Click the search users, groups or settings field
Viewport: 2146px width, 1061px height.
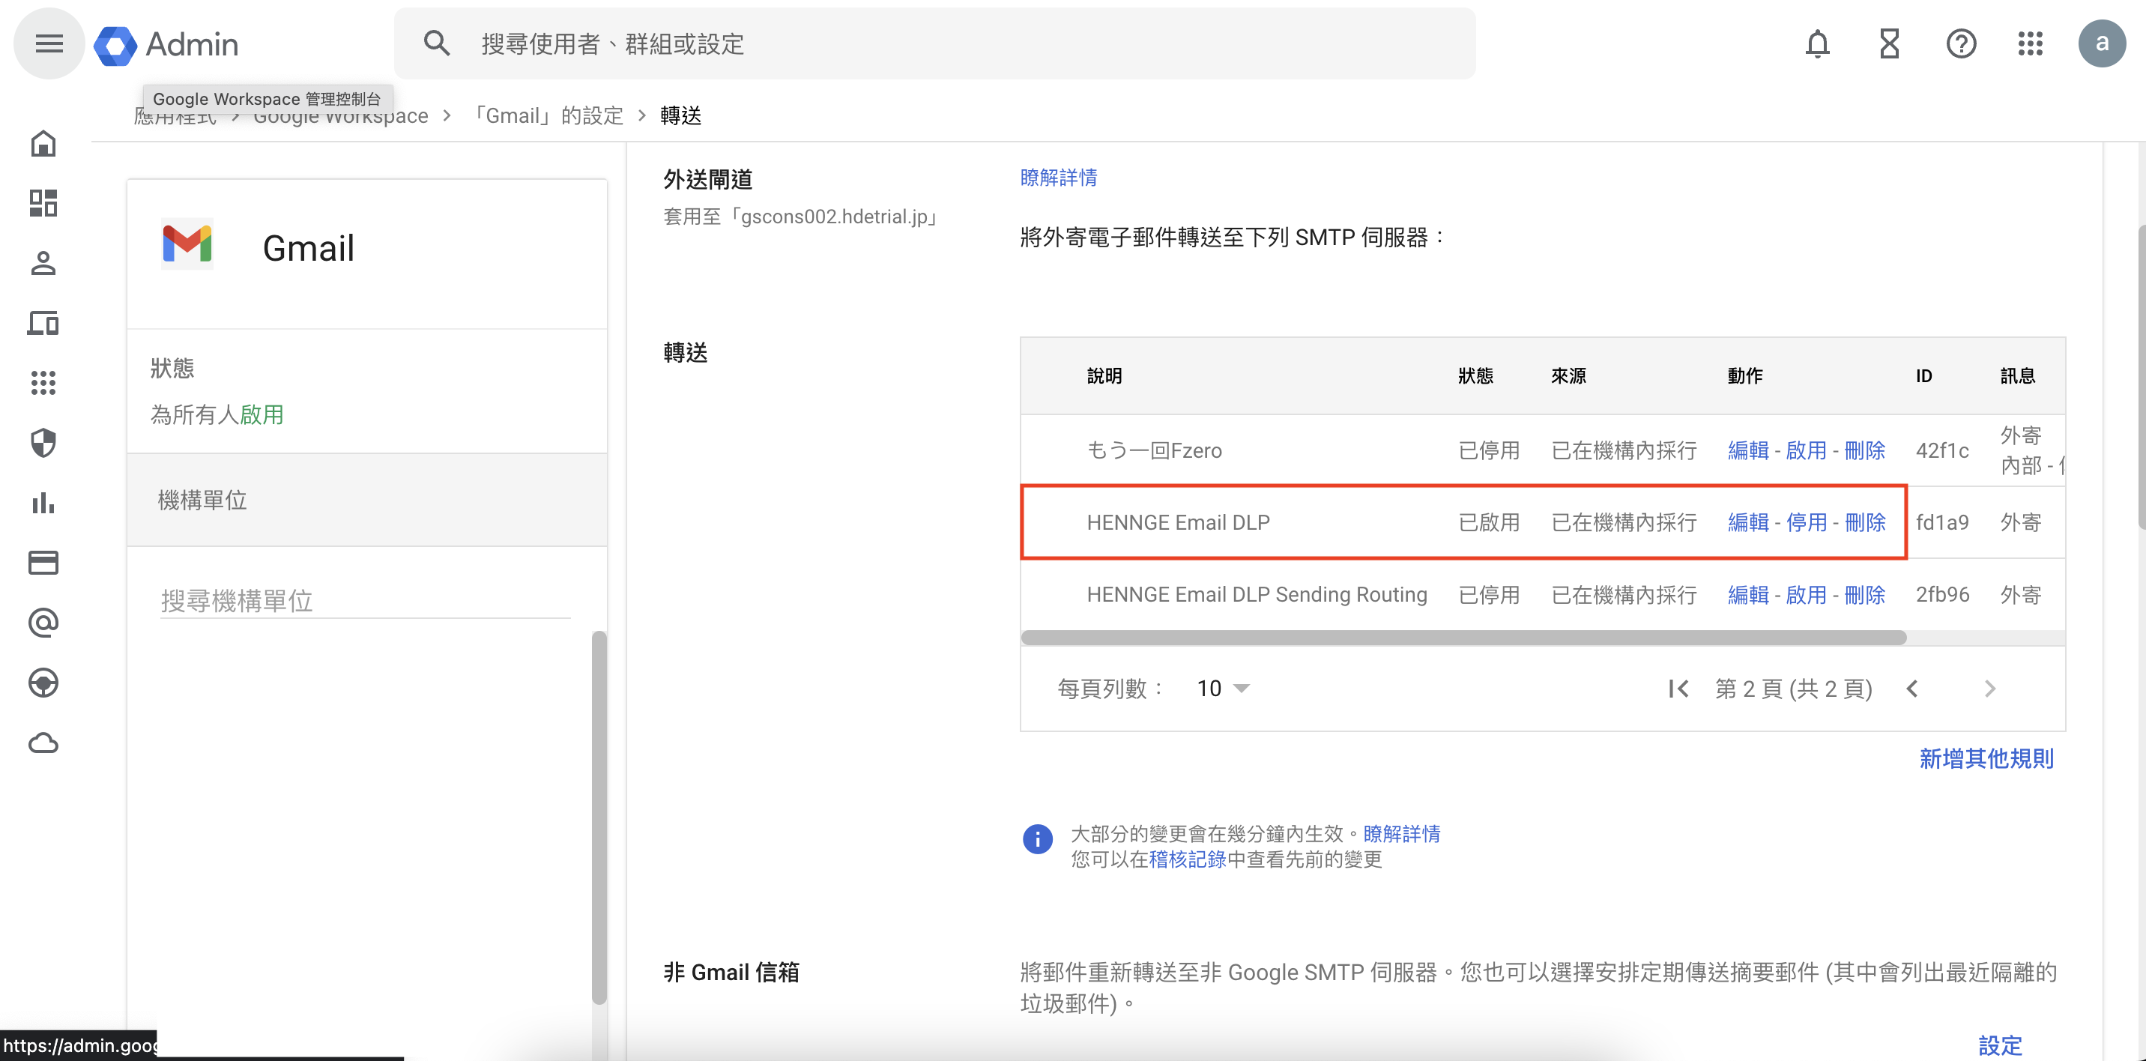tap(934, 43)
